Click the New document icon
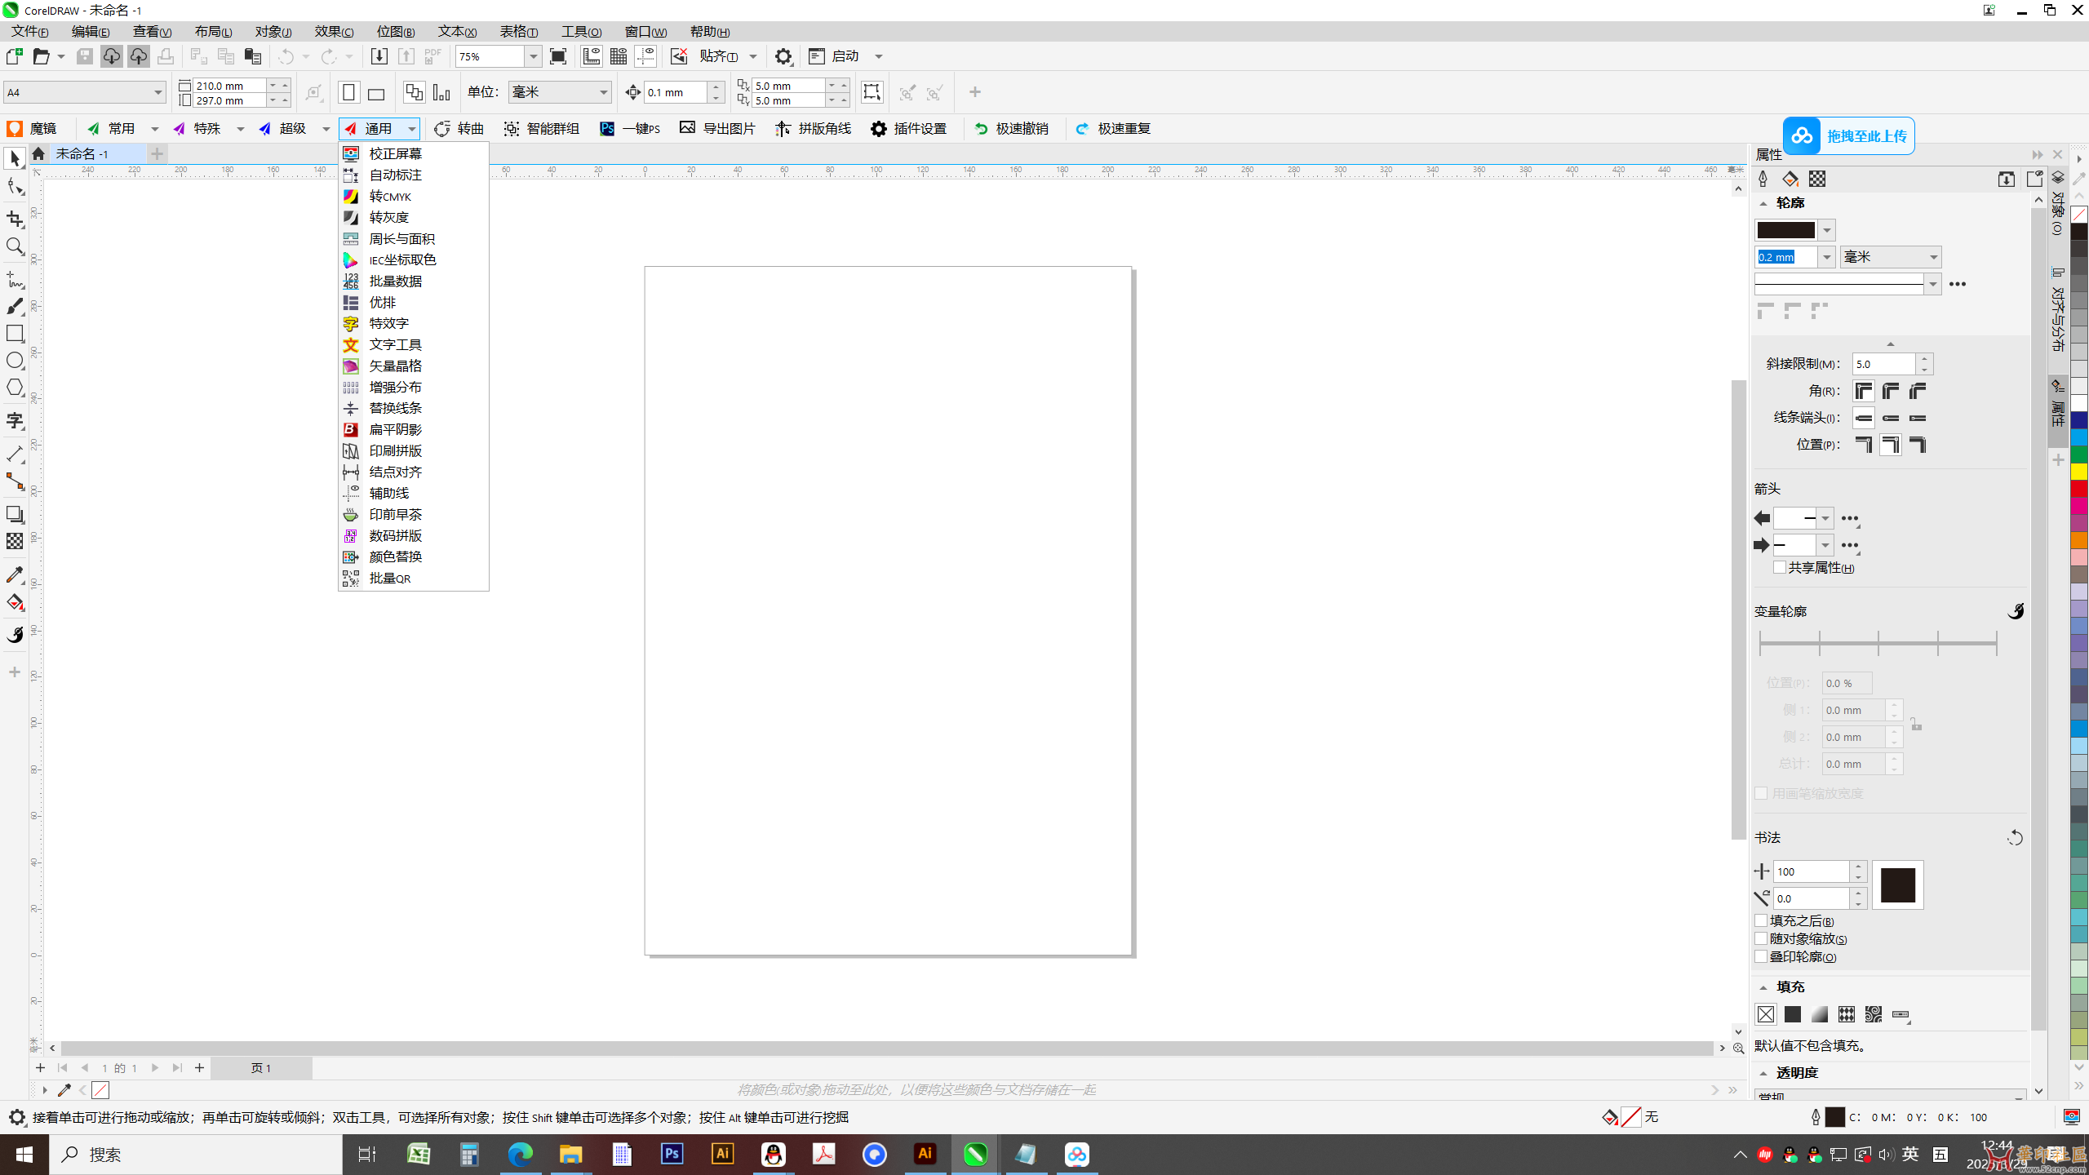The image size is (2089, 1175). tap(14, 56)
